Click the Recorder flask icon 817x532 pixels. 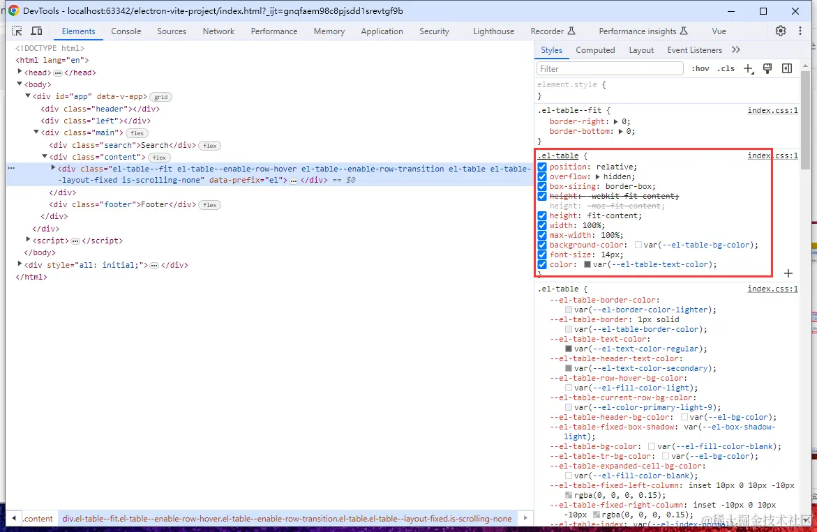[x=571, y=31]
